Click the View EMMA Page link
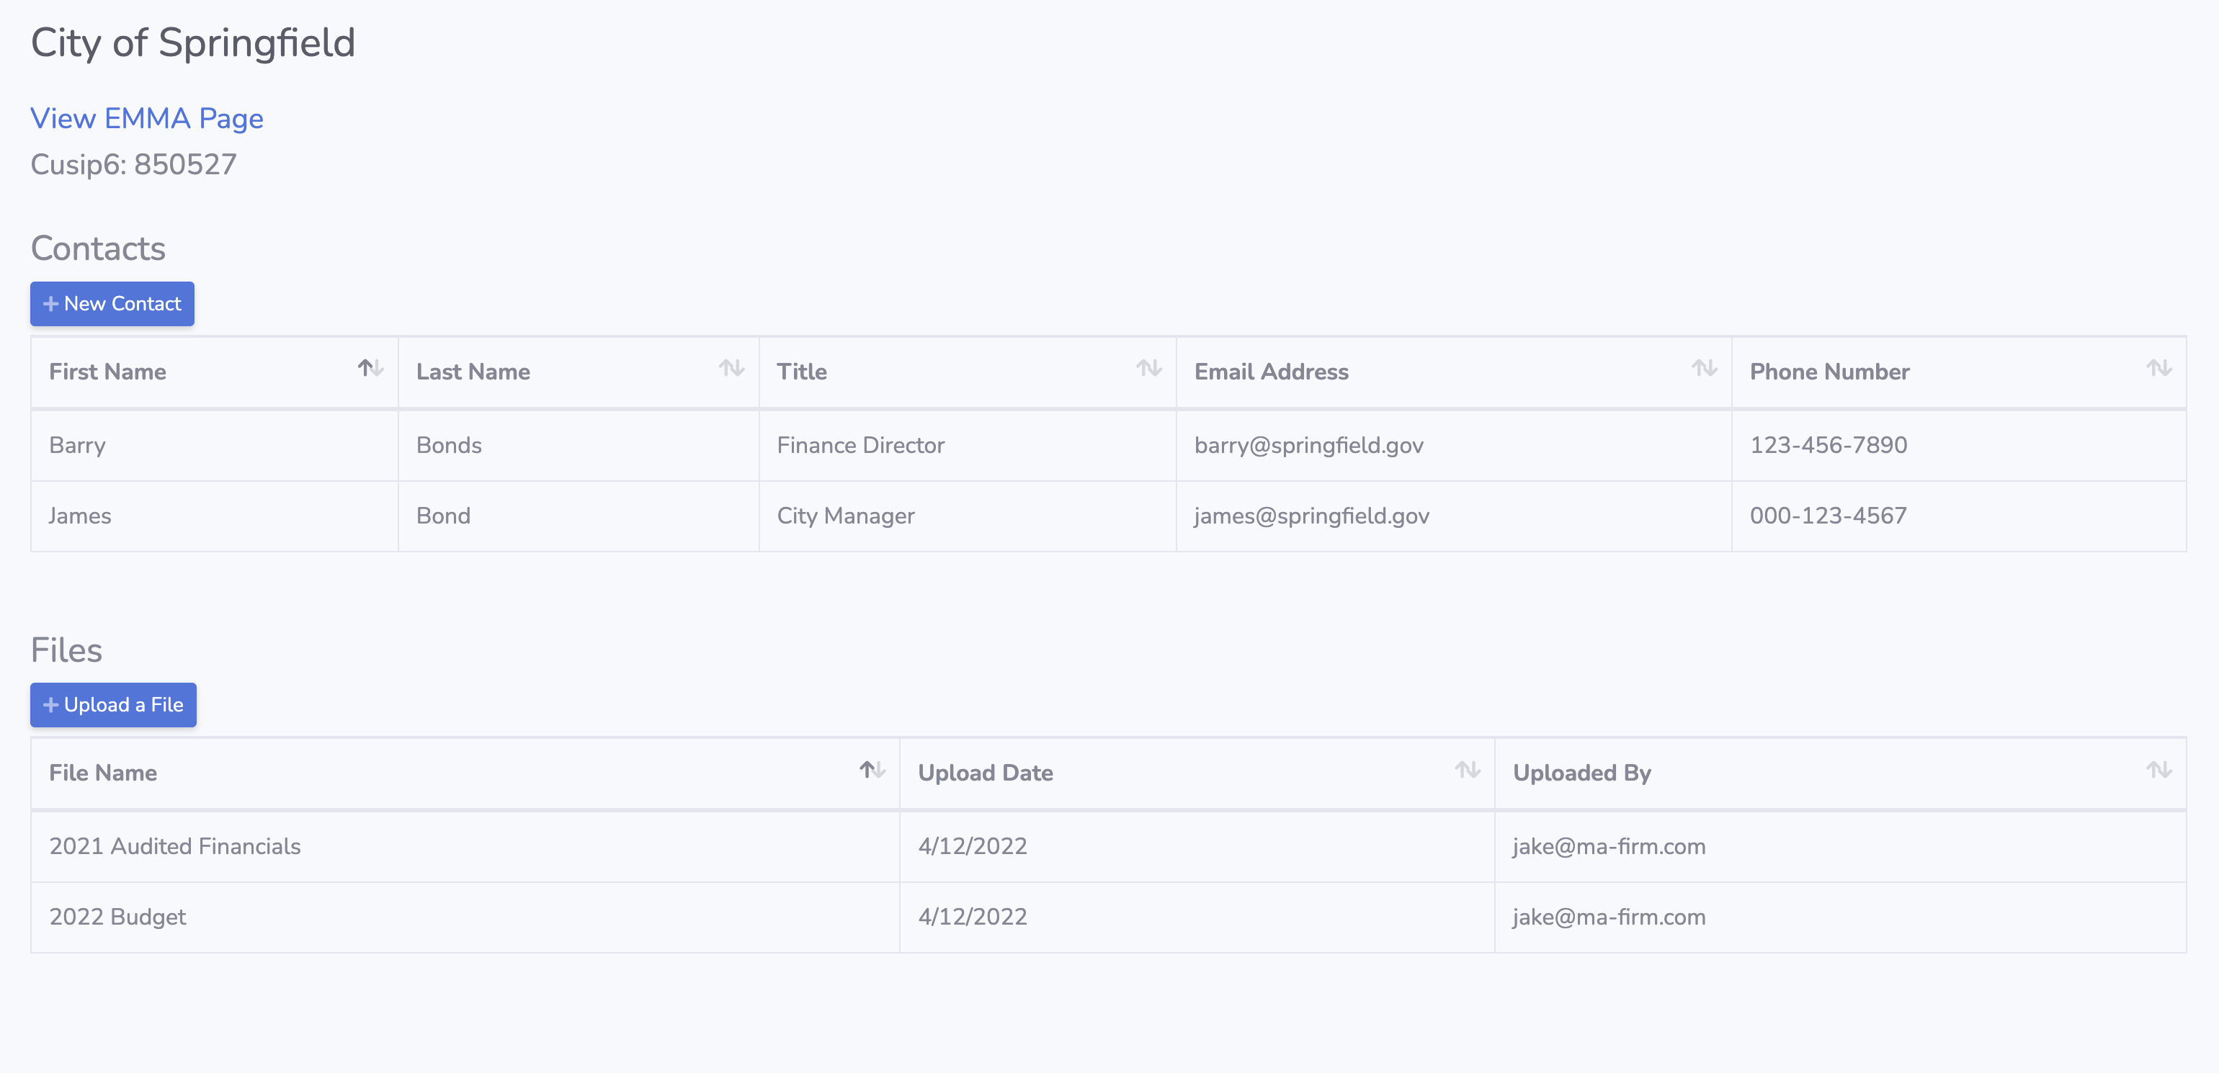 pyautogui.click(x=147, y=117)
